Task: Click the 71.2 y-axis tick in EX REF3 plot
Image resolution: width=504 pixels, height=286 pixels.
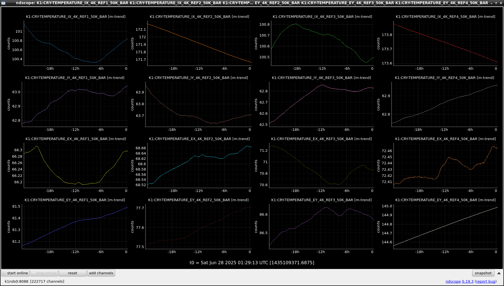Action: tap(263, 150)
